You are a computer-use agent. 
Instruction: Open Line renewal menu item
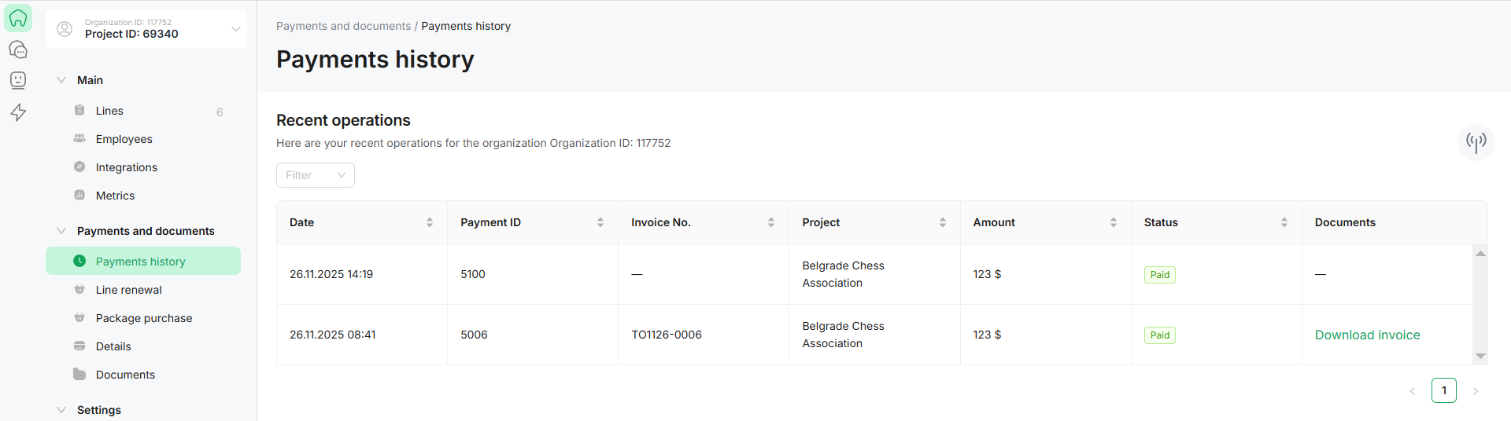tap(128, 290)
